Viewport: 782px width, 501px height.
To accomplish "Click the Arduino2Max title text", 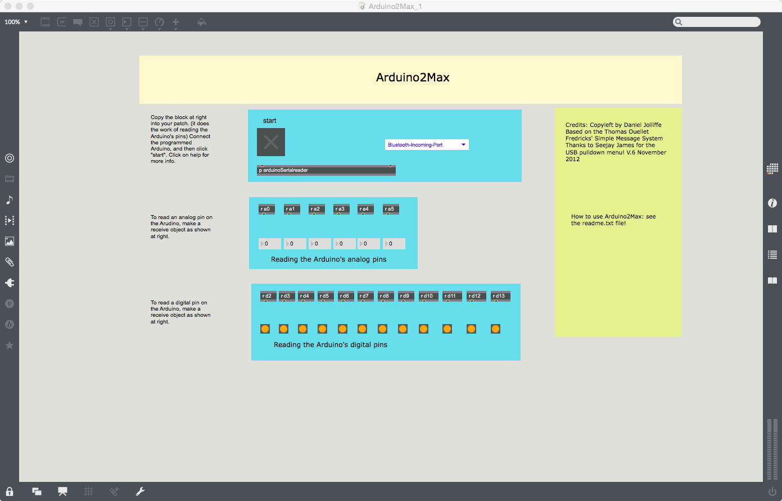I will (413, 78).
